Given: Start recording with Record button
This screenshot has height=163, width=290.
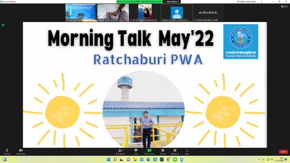Looking at the screenshot, I should (163, 151).
